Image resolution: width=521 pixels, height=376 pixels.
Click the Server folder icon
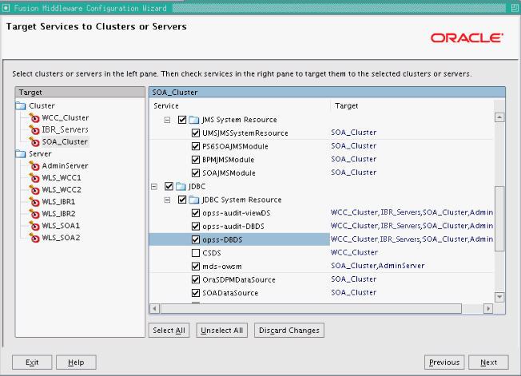(21, 153)
